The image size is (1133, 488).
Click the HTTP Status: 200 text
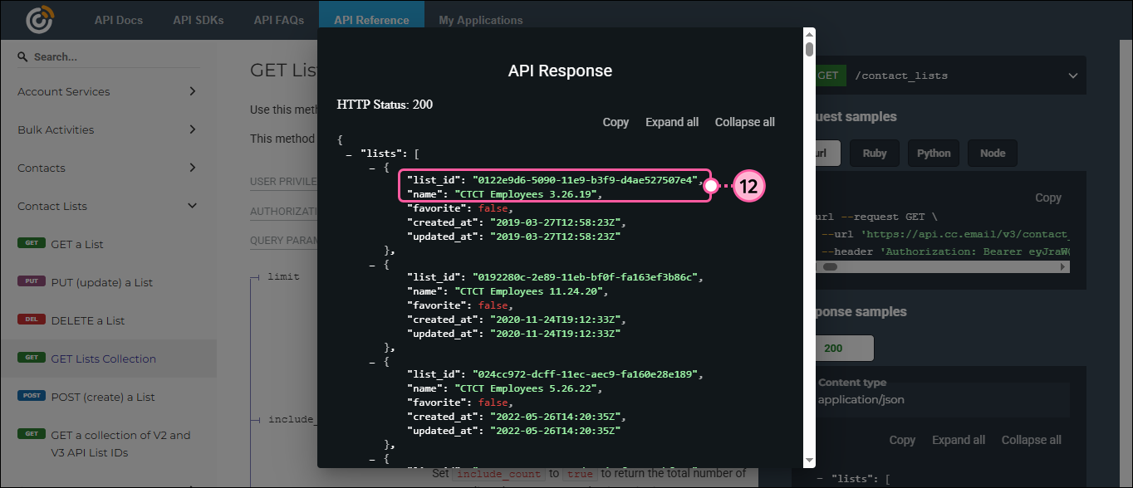385,105
